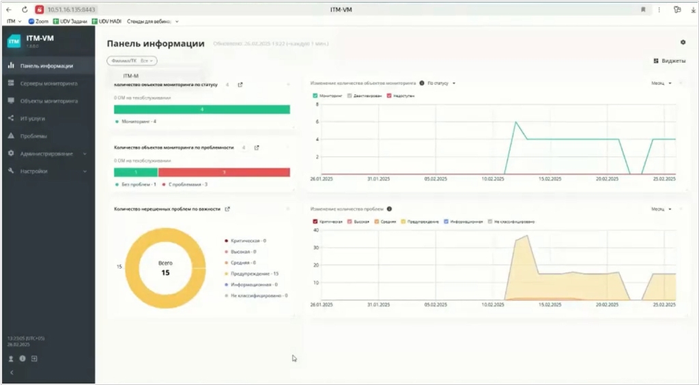Click the dashboard settings gear icon
699x385 pixels.
pos(683,42)
